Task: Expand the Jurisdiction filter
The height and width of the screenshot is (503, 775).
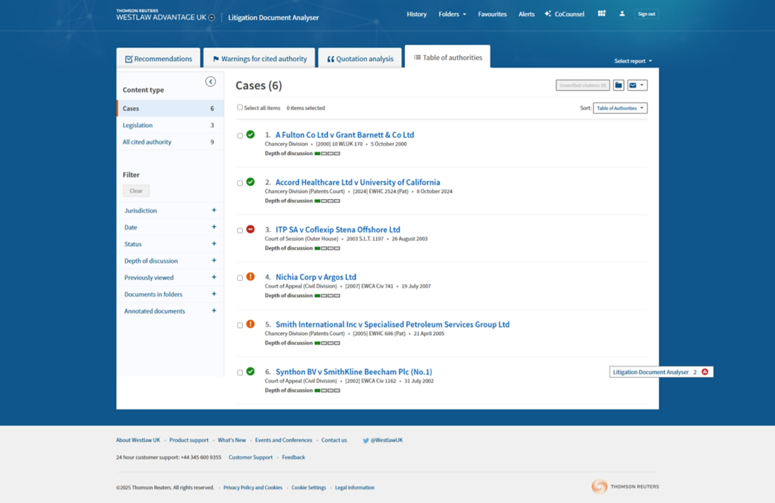Action: coord(214,210)
